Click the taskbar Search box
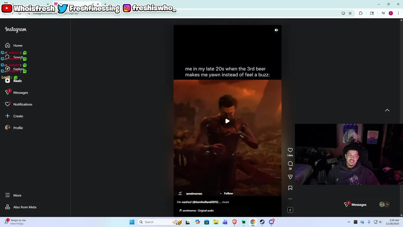Viewport: 403px width, 227px height. [160, 222]
